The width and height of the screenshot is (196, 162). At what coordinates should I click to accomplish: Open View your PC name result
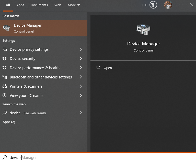44,95
